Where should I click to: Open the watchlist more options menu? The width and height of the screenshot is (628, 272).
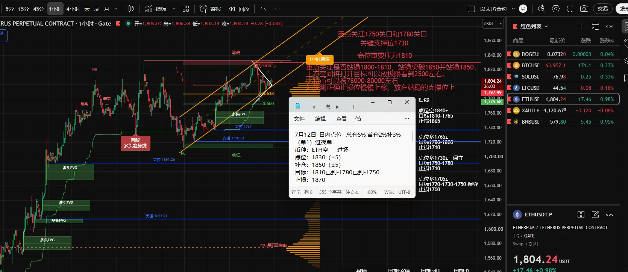tap(610, 26)
